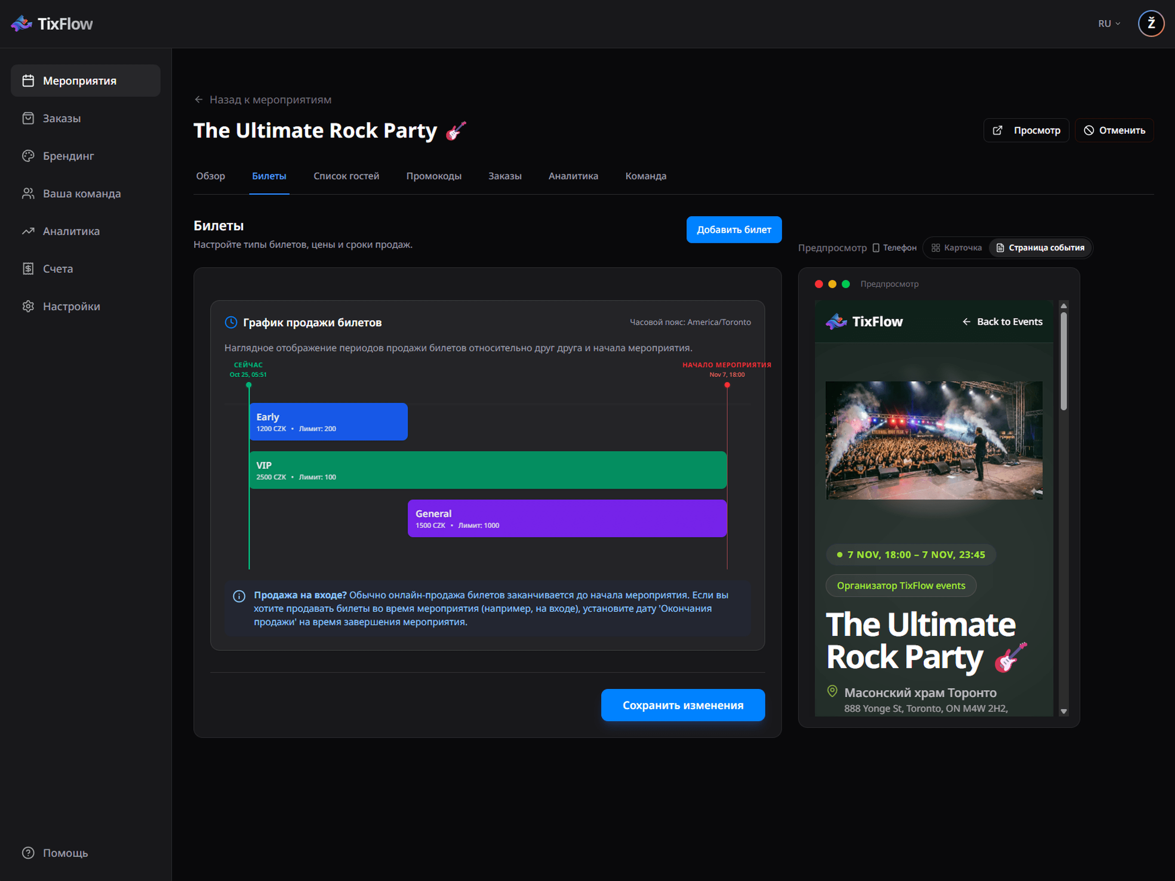The height and width of the screenshot is (881, 1175).
Task: Open the RU language dropdown
Action: pyautogui.click(x=1109, y=24)
